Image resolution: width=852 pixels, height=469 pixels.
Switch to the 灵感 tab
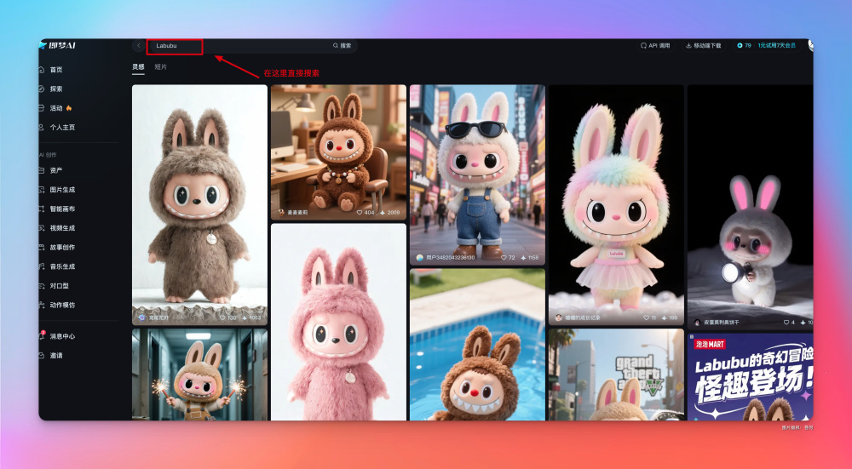point(138,66)
